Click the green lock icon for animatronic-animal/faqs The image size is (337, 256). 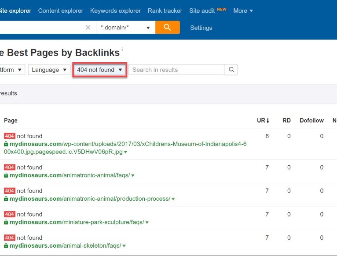click(x=6, y=175)
